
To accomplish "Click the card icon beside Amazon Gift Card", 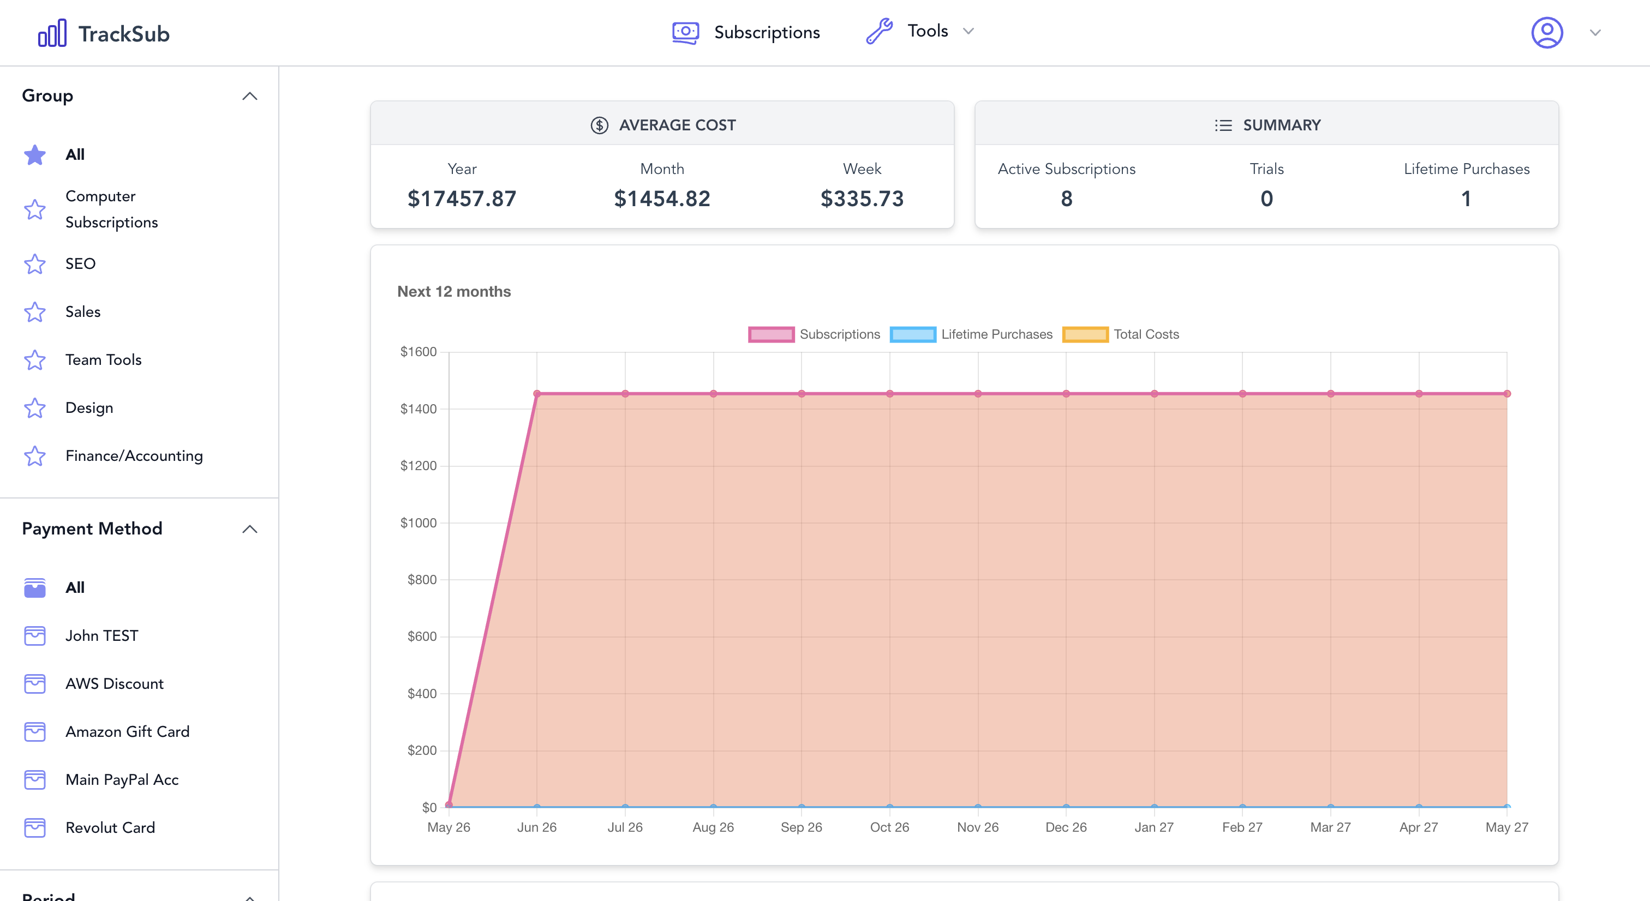I will 34,731.
